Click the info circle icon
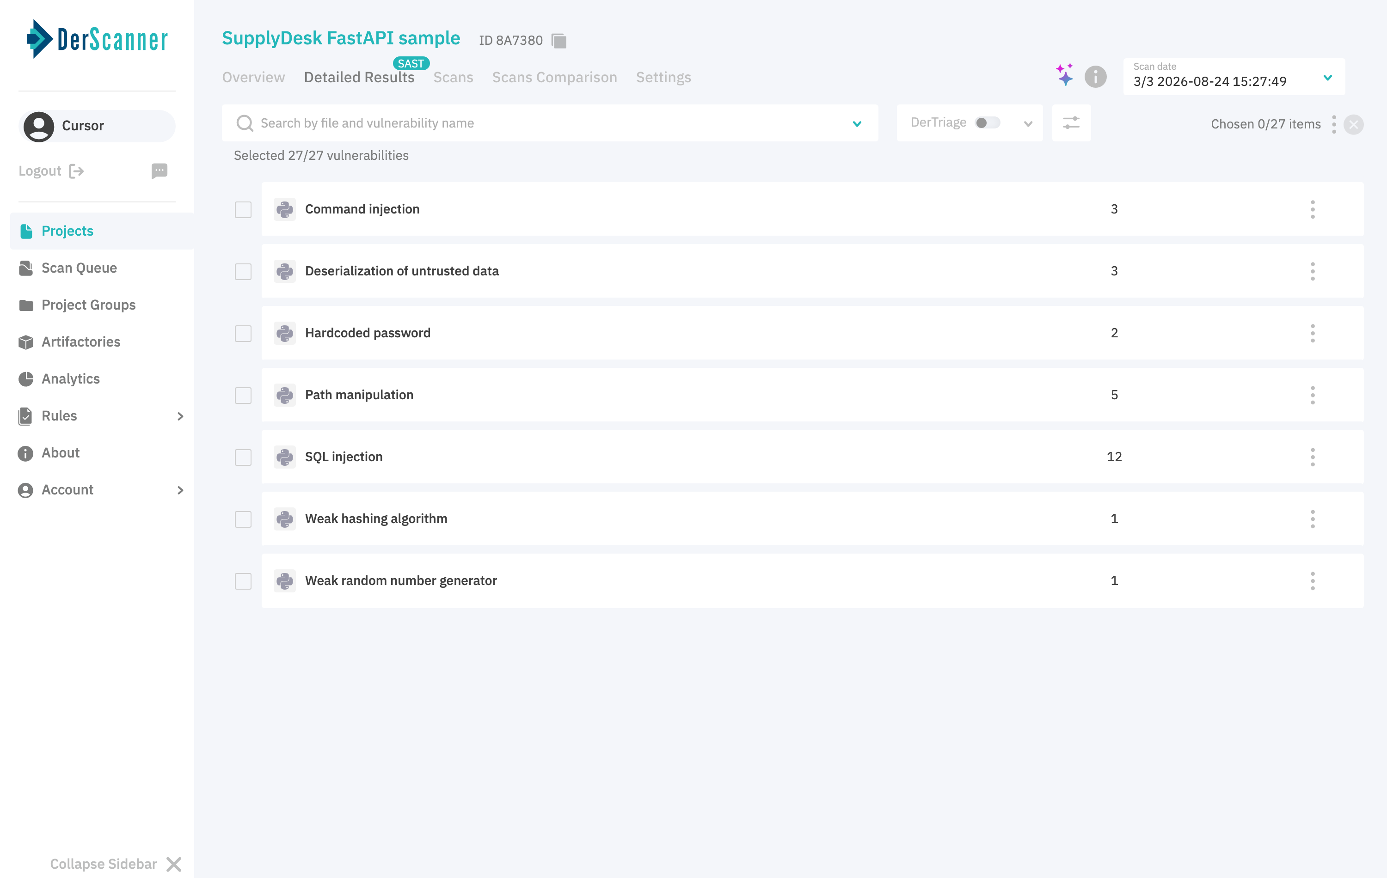This screenshot has height=878, width=1387. (1095, 77)
